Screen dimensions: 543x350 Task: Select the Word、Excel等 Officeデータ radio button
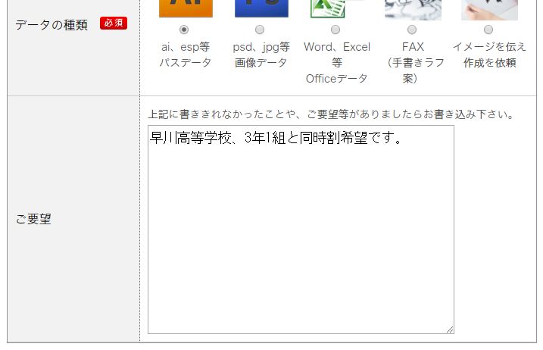click(x=335, y=30)
